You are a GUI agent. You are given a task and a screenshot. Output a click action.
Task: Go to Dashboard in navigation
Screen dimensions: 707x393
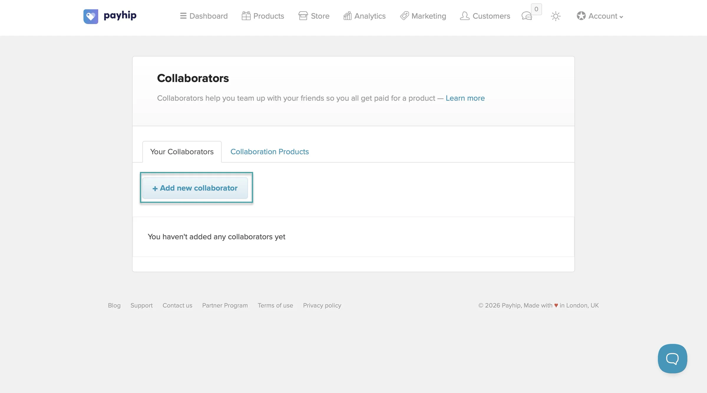coord(204,16)
